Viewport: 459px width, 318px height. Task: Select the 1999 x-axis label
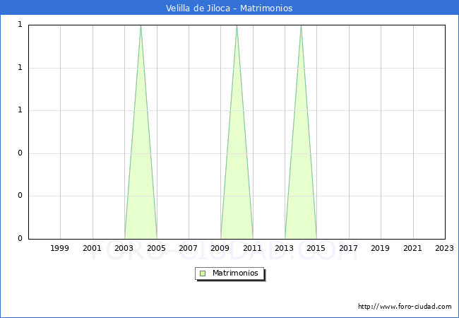(x=60, y=248)
